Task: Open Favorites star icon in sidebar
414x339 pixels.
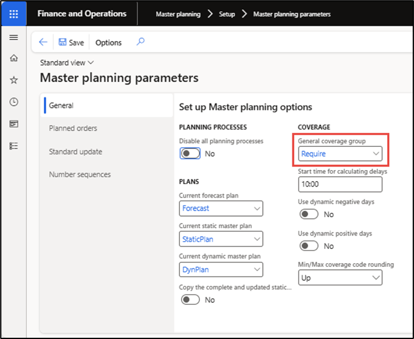Action: pyautogui.click(x=13, y=80)
